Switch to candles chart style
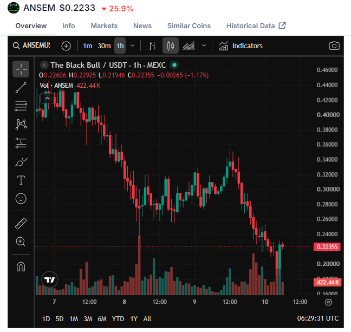Image resolution: width=351 pixels, height=332 pixels. (x=171, y=45)
